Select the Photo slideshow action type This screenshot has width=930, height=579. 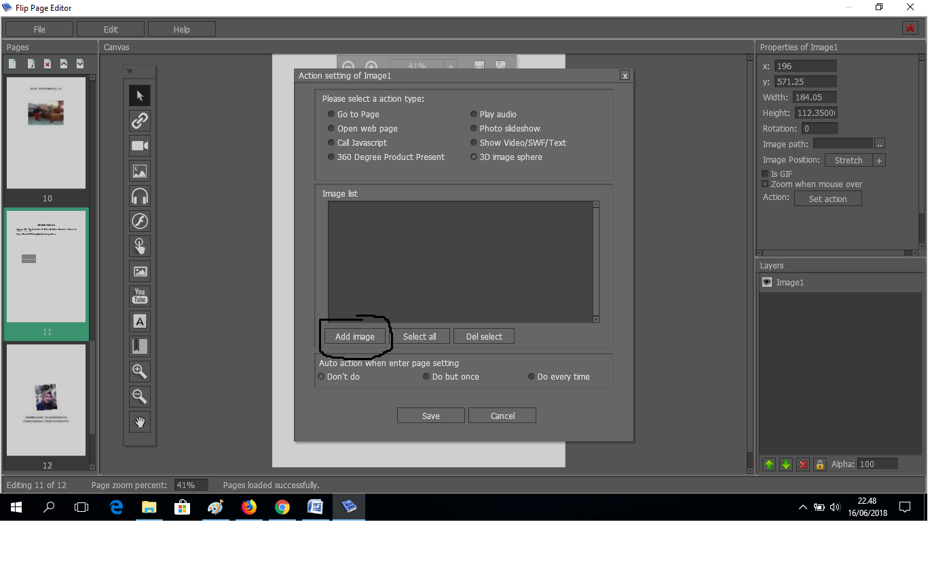click(473, 128)
